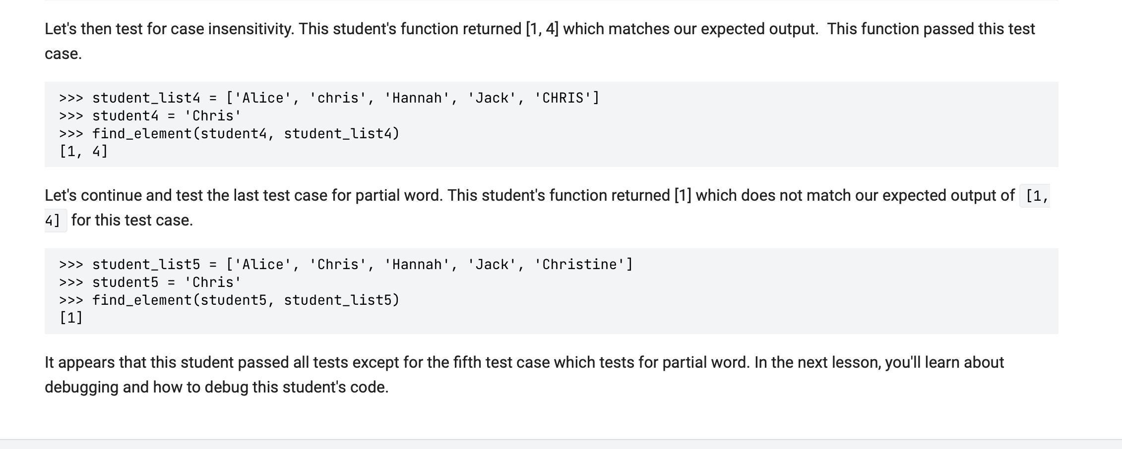Click the lowercase 'chris' string in student_list4

pos(338,98)
